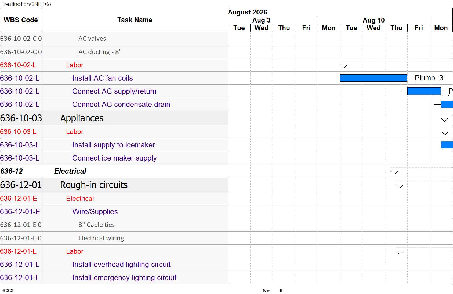This screenshot has width=453, height=294.
Task: Click the 636-12-01-L Labor summary triangle marker
Action: click(x=400, y=253)
